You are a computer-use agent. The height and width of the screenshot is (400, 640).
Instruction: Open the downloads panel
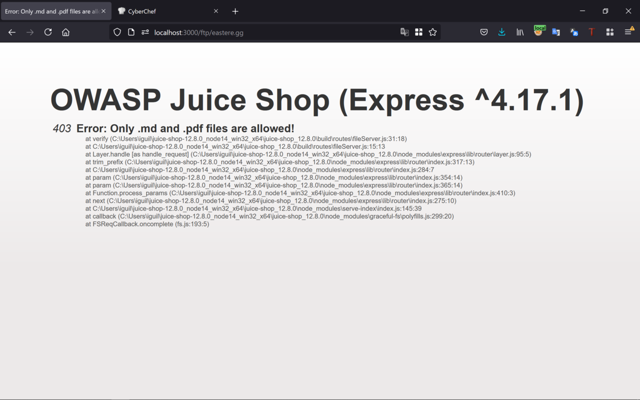click(502, 32)
